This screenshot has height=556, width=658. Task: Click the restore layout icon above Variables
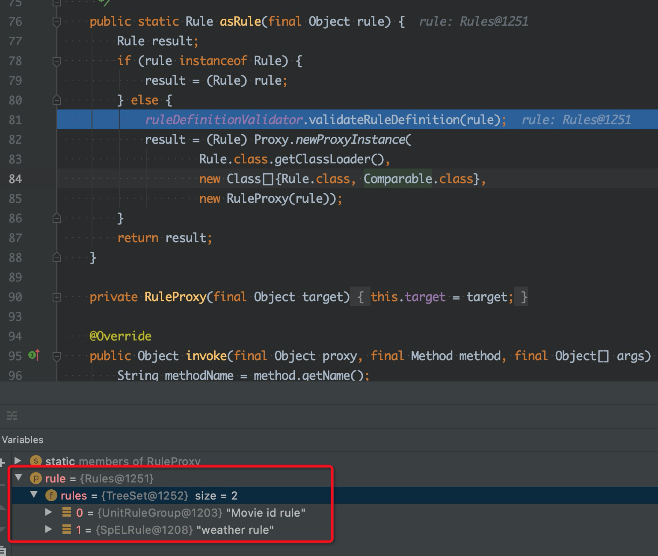tap(12, 416)
